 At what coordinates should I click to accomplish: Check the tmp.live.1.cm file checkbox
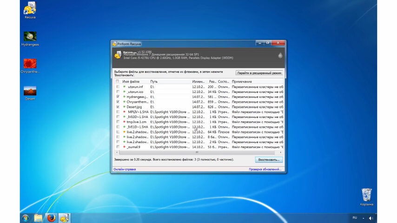click(x=118, y=122)
